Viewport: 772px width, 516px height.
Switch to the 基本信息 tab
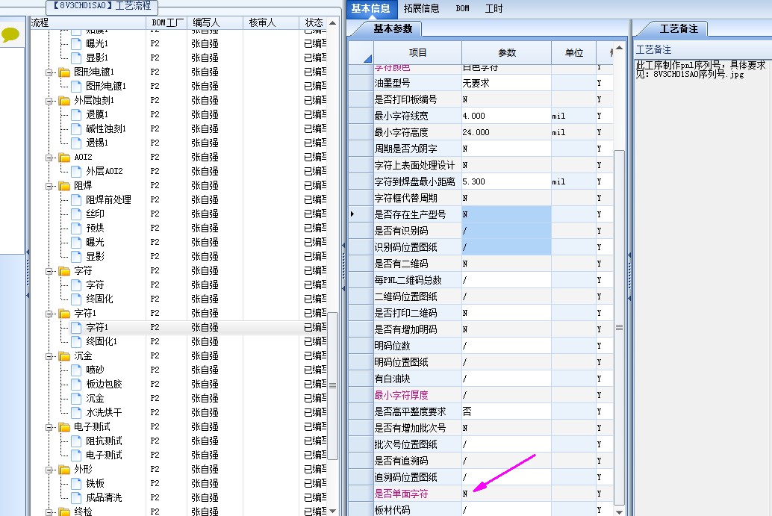(370, 8)
